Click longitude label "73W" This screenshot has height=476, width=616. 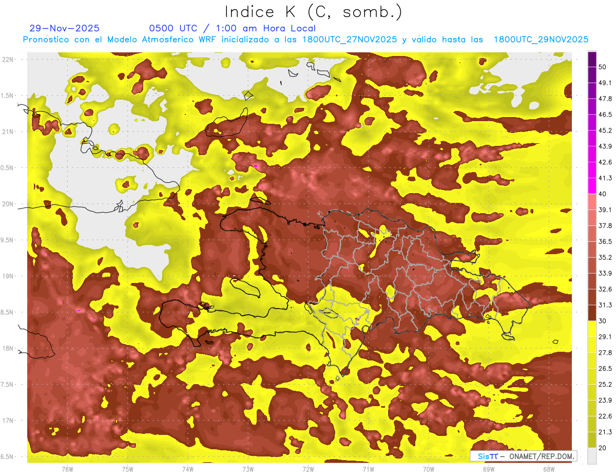coord(248,469)
